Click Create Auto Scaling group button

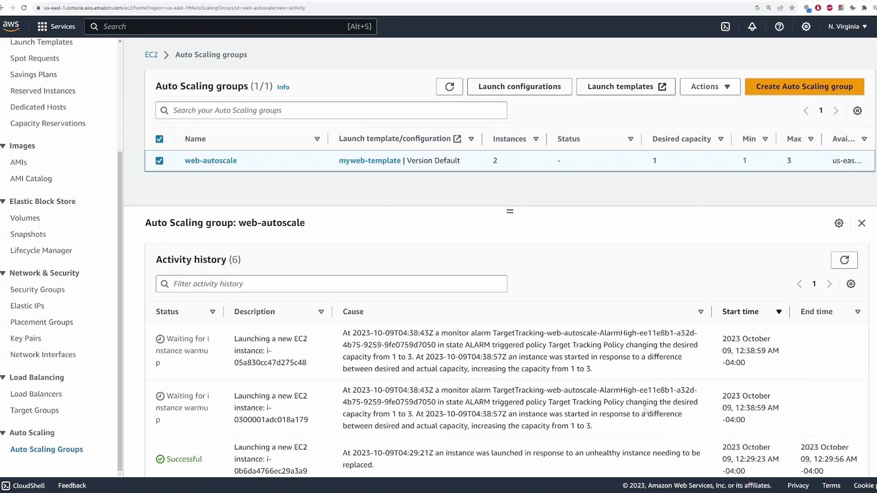[x=804, y=87]
